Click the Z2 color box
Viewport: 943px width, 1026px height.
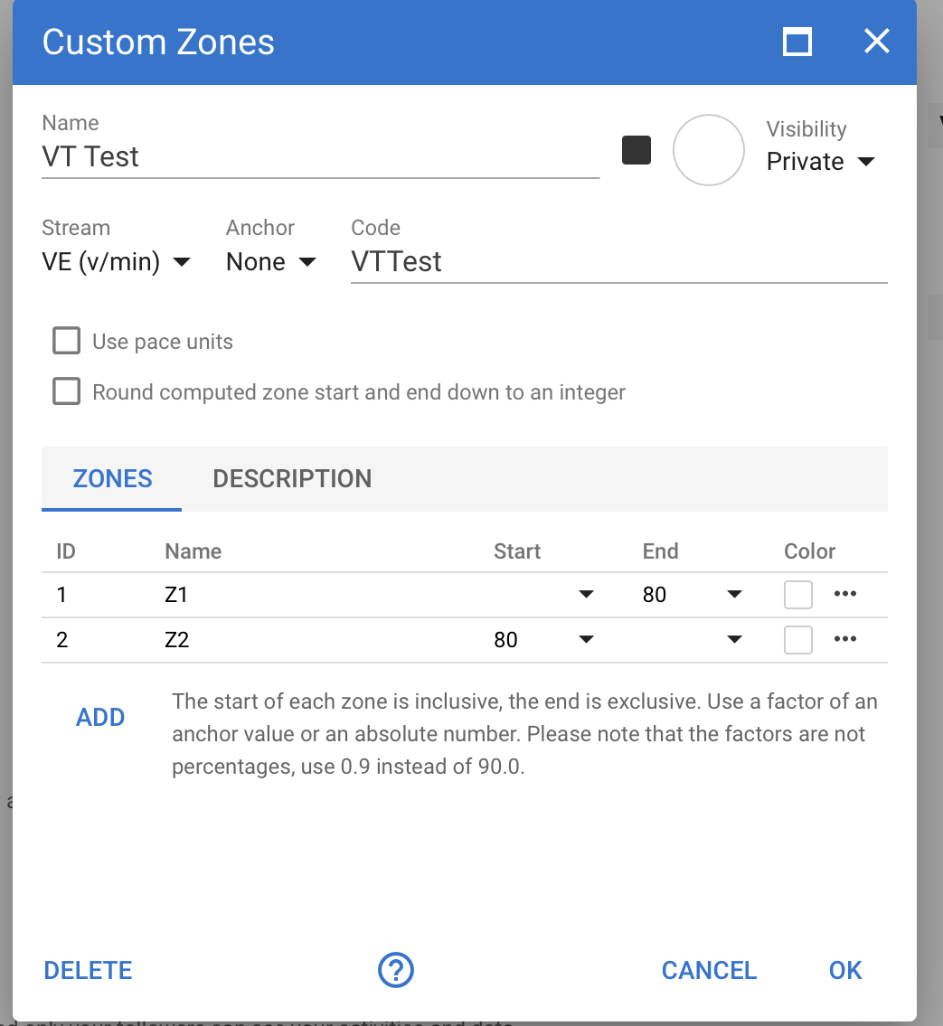(x=797, y=640)
